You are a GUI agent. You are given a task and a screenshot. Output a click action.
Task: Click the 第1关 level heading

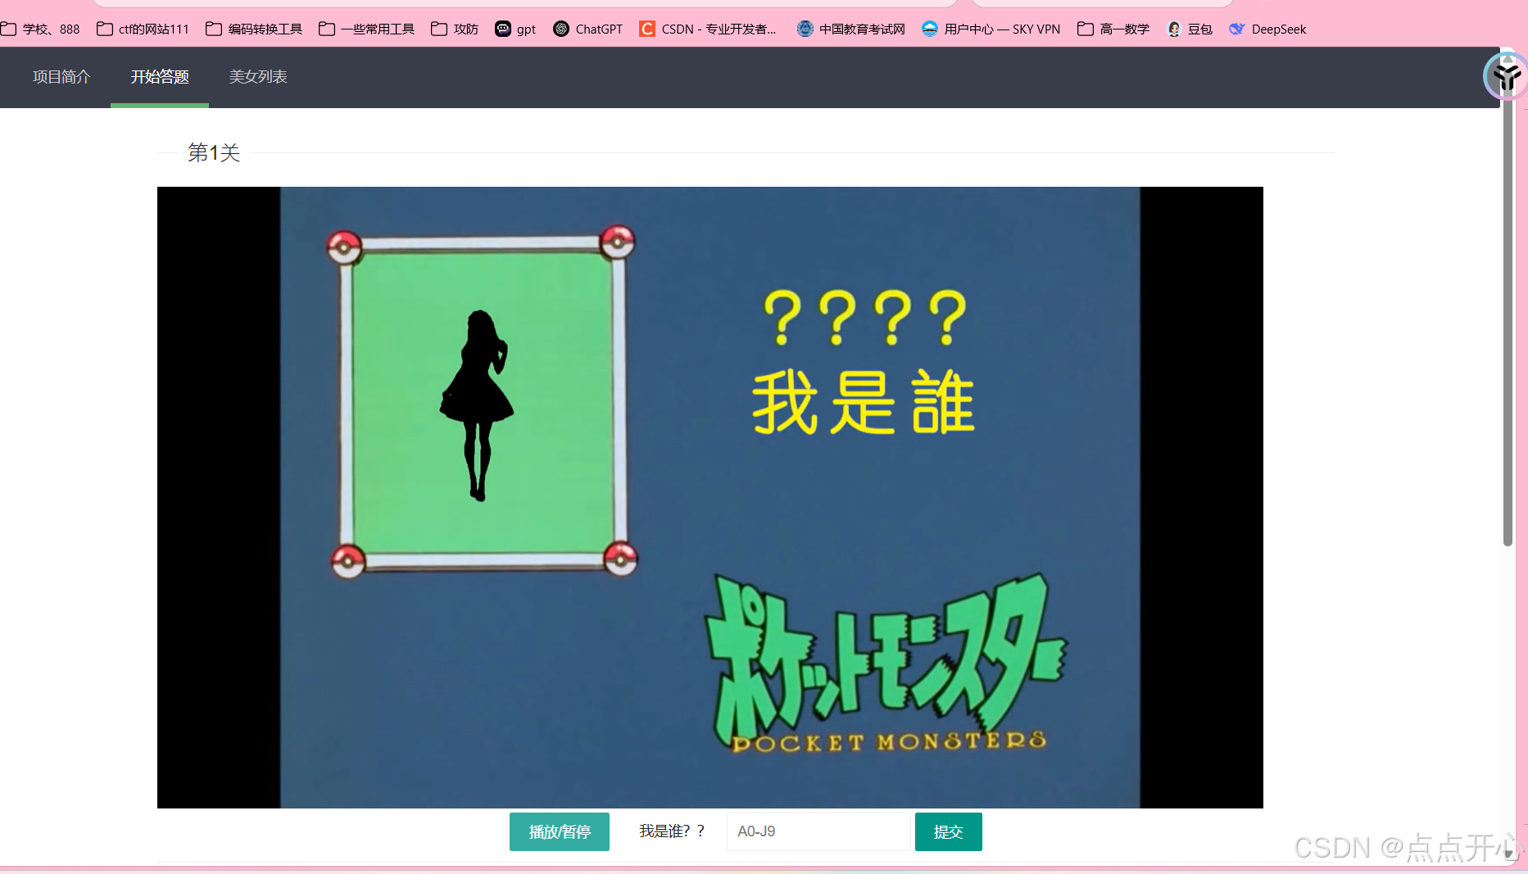(214, 152)
